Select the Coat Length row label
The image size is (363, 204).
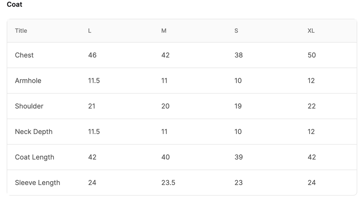(34, 157)
